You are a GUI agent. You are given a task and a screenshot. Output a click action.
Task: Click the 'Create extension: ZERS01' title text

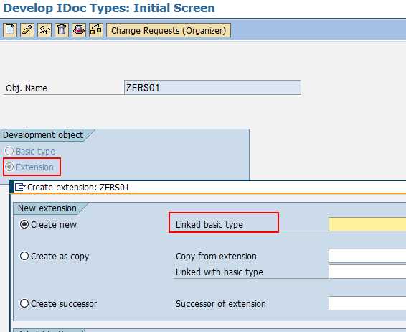click(78, 188)
